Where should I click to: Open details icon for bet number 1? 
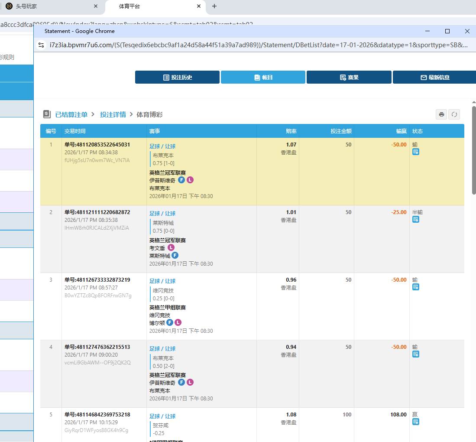(415, 152)
